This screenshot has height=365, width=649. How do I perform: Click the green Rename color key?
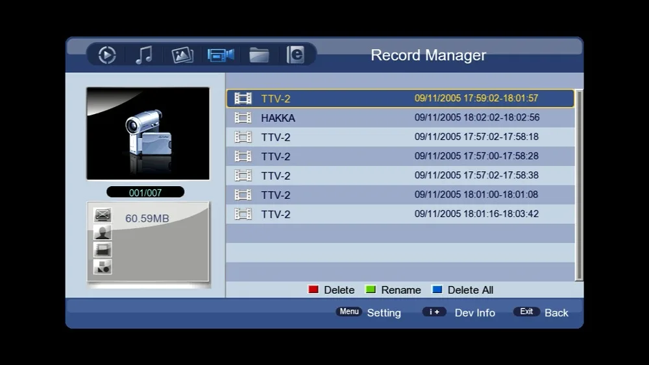371,289
